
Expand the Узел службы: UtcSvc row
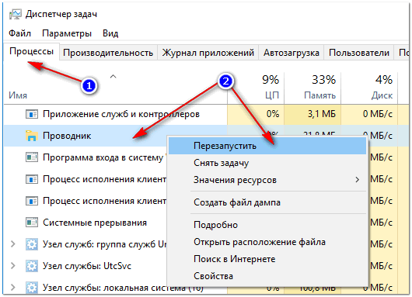[x=12, y=266]
